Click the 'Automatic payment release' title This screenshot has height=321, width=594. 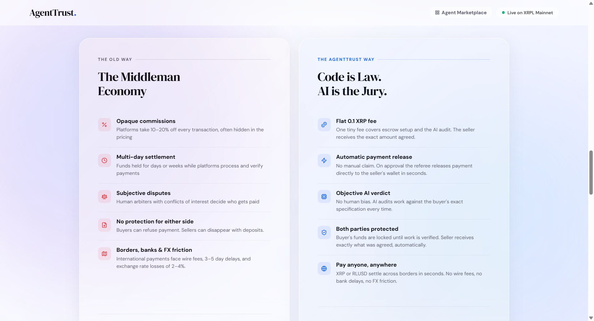pos(374,157)
